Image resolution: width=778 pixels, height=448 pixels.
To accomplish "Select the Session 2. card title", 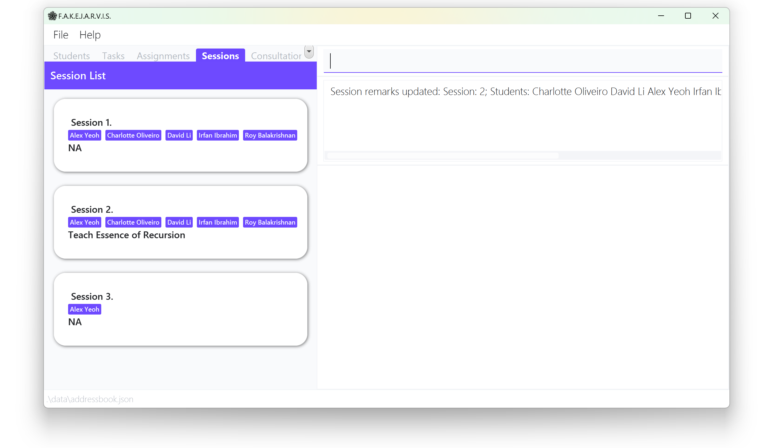I will tap(92, 210).
